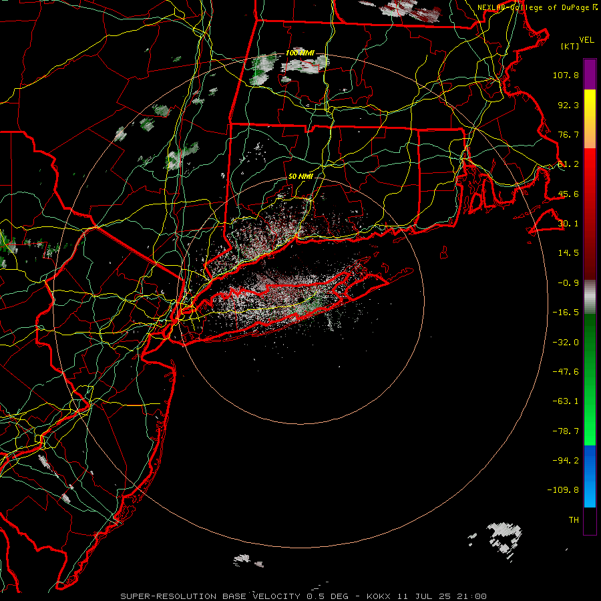
Task: Click the 45.6 velocity scale value
Action: coord(568,194)
